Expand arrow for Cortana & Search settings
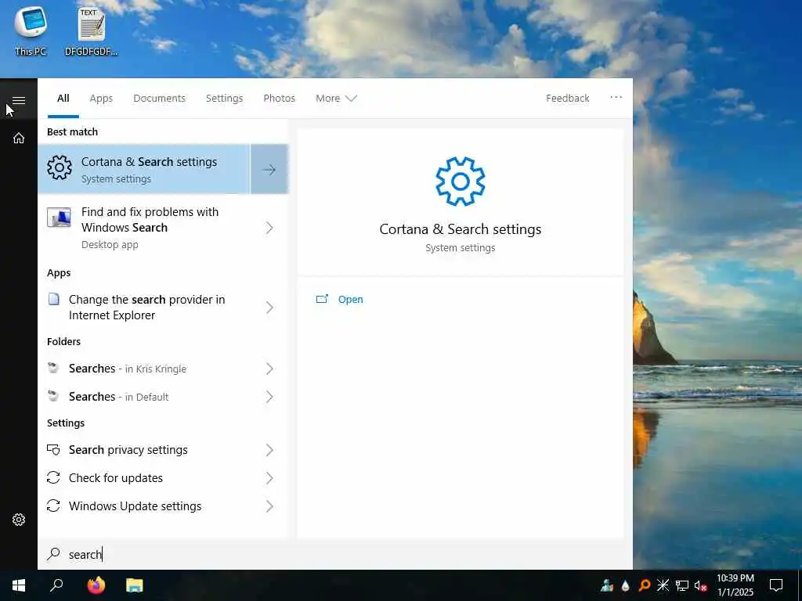Screen dimensions: 802x601 [x=269, y=169]
